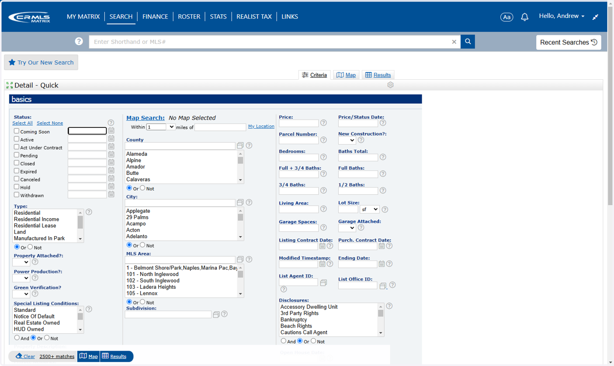Image resolution: width=614 pixels, height=366 pixels.
Task: Check the Act Under Contract checkbox
Action: coord(16,147)
